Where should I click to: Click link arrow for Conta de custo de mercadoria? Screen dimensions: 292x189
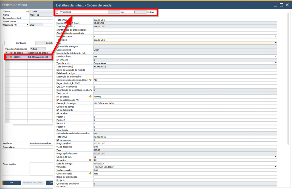(x=90, y=80)
